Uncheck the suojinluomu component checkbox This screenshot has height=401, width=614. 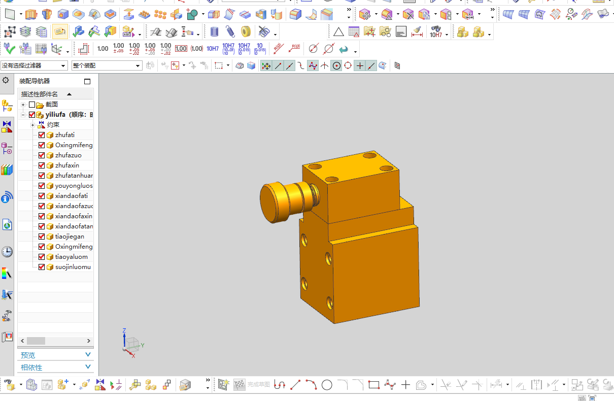tap(42, 267)
